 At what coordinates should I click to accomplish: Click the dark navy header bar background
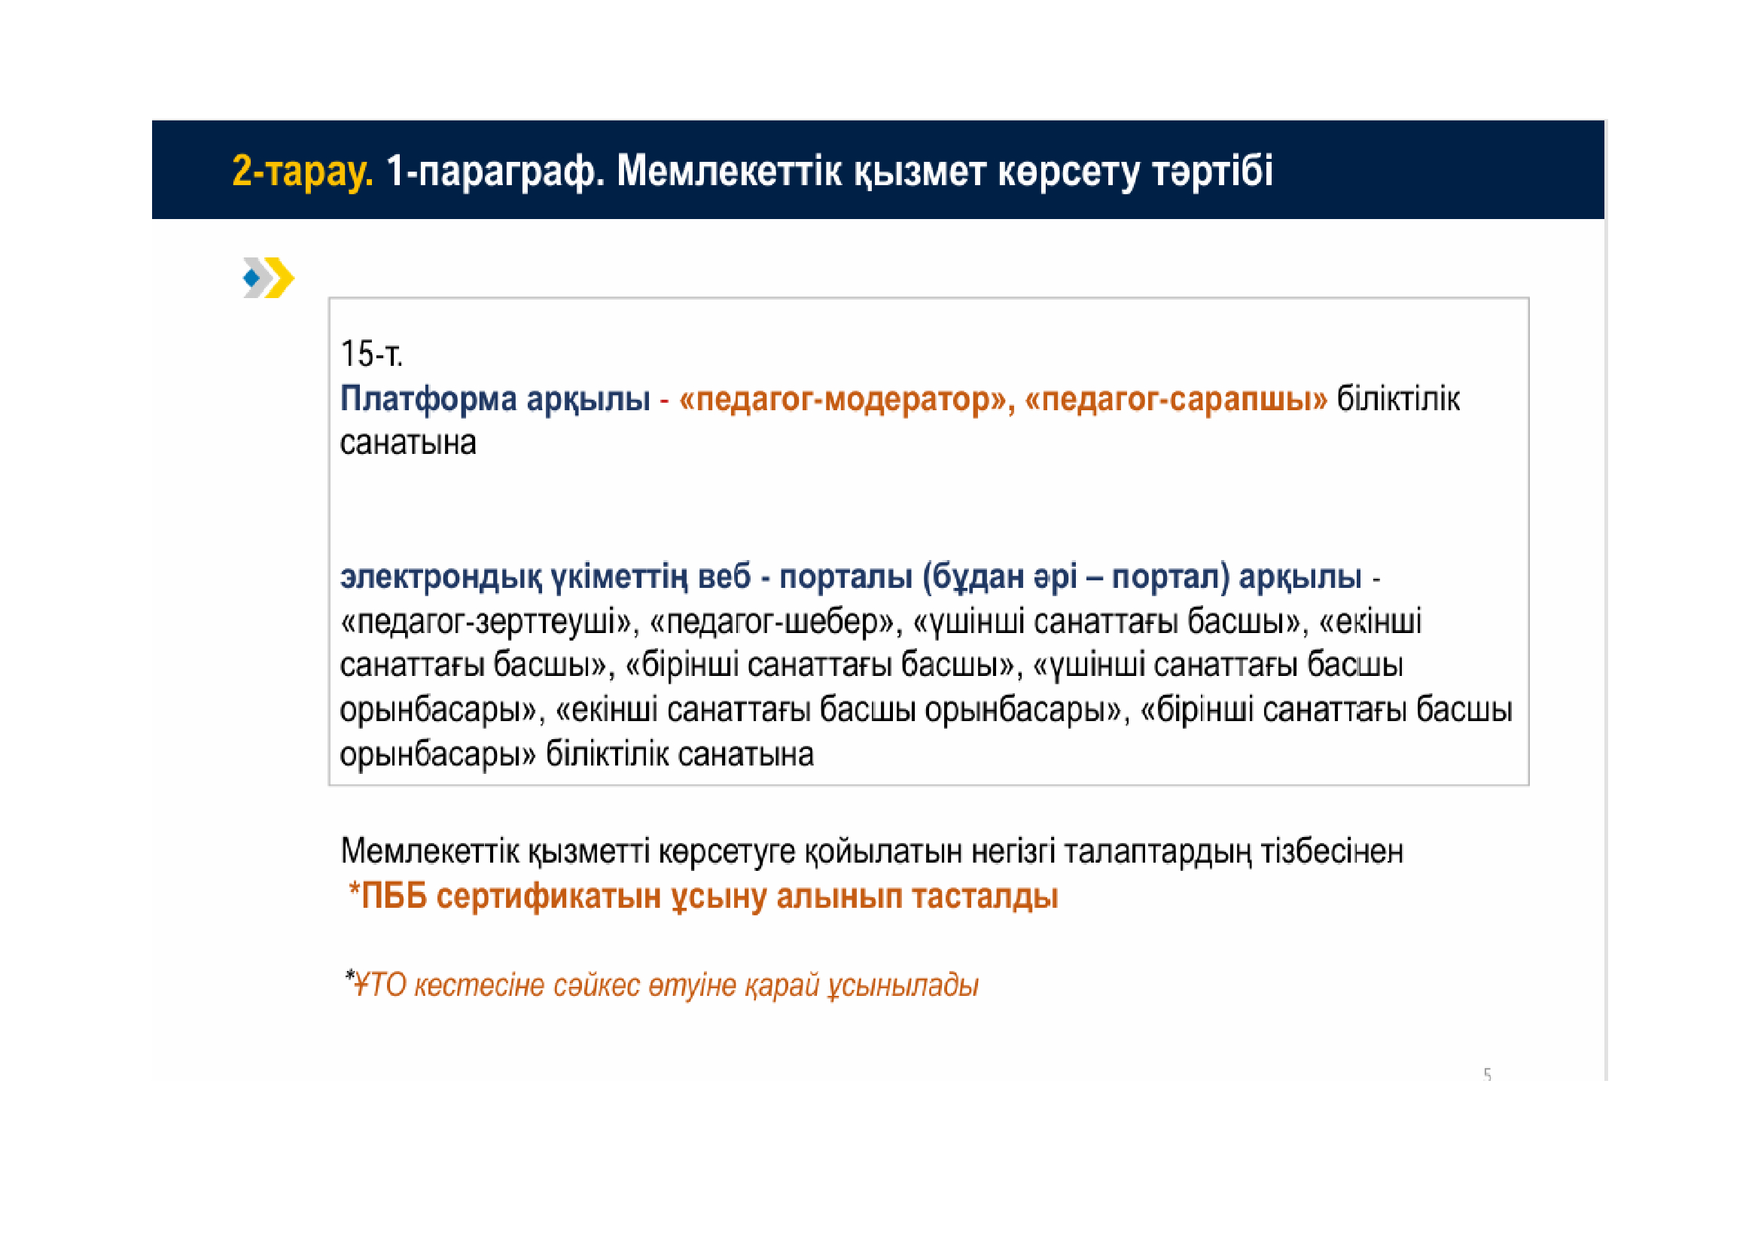point(1442,170)
